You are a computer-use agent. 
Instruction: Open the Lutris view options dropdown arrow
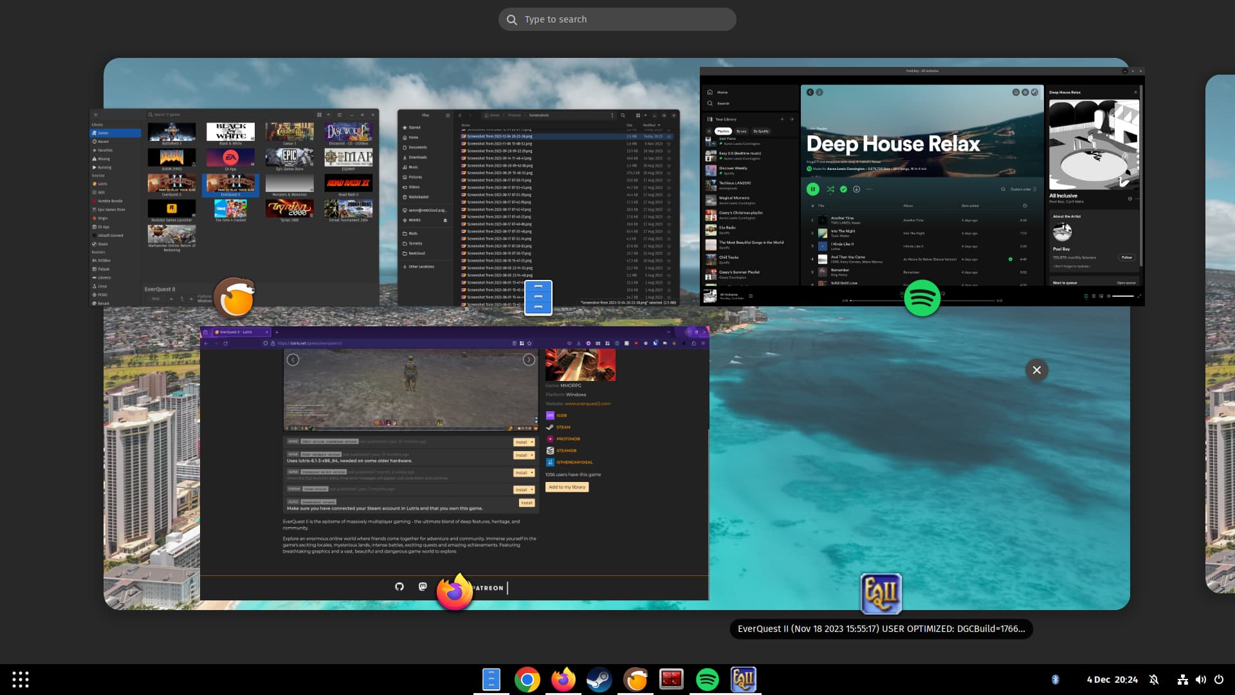(x=328, y=115)
